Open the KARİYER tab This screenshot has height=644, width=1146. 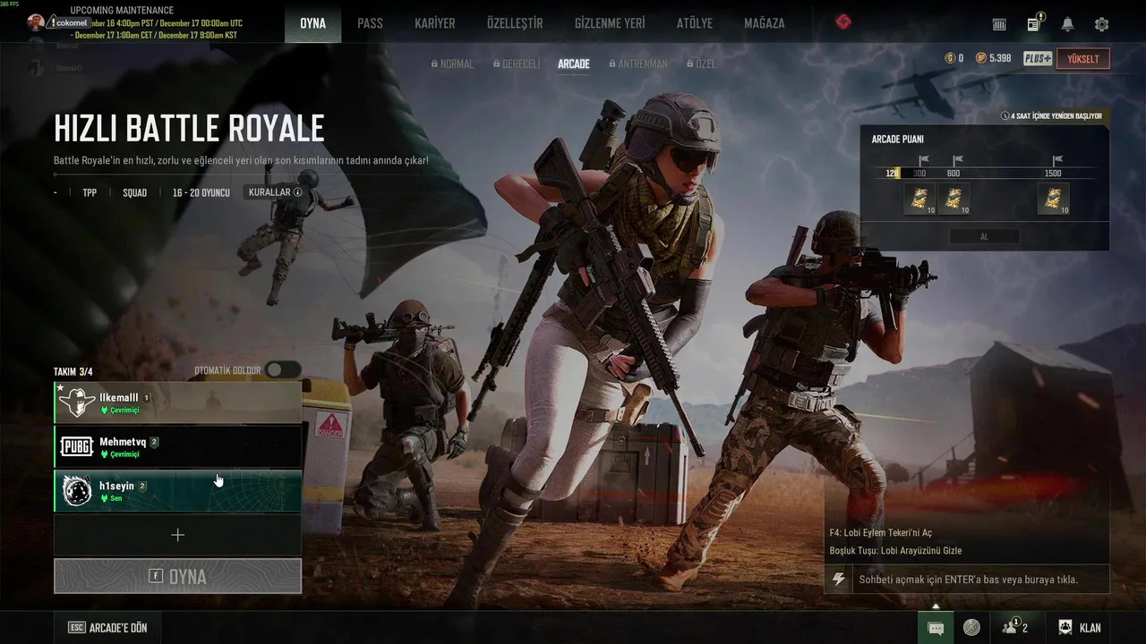click(x=435, y=23)
